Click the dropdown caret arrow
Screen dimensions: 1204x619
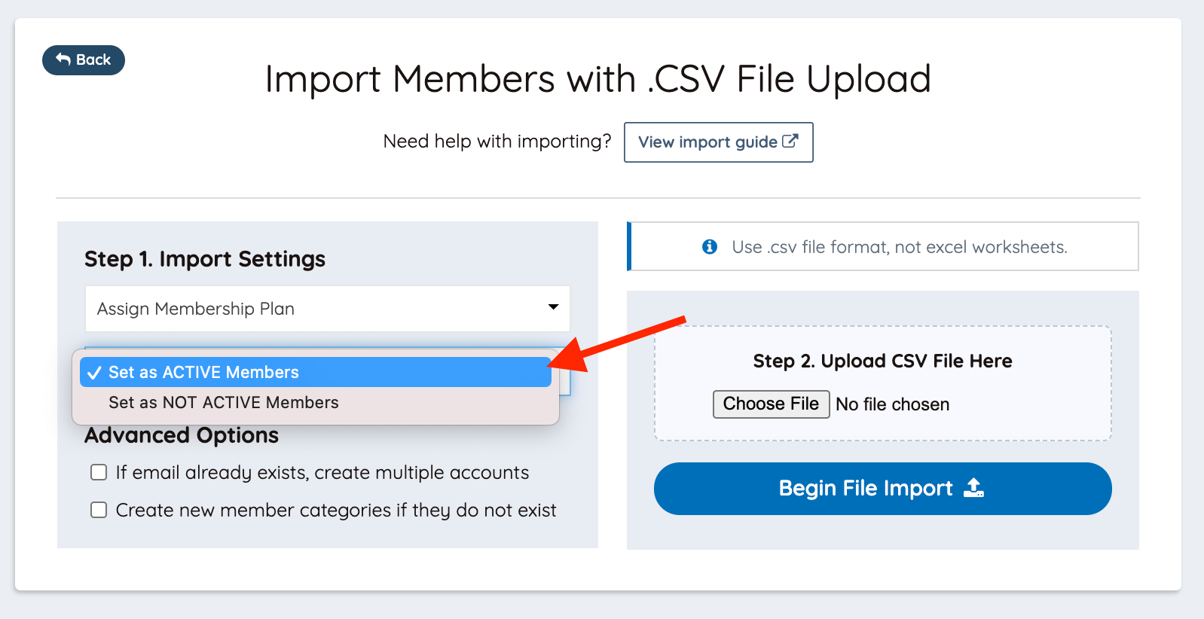coord(553,308)
